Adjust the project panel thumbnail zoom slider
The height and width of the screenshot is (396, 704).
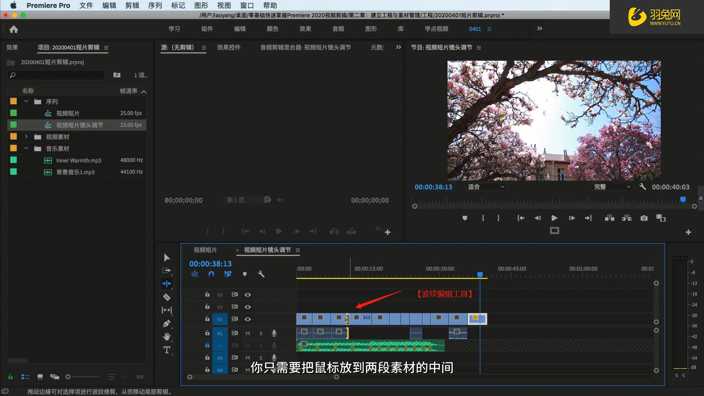tap(68, 377)
